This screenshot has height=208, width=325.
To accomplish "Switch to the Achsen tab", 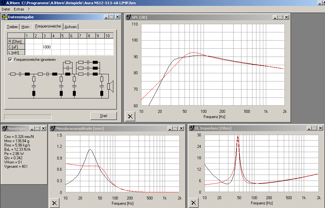I will point(71,27).
